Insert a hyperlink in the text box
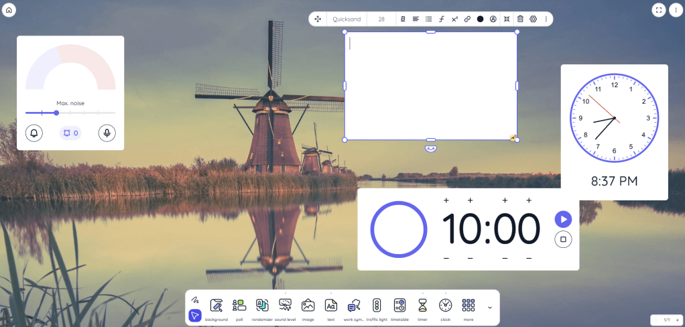 tap(467, 19)
